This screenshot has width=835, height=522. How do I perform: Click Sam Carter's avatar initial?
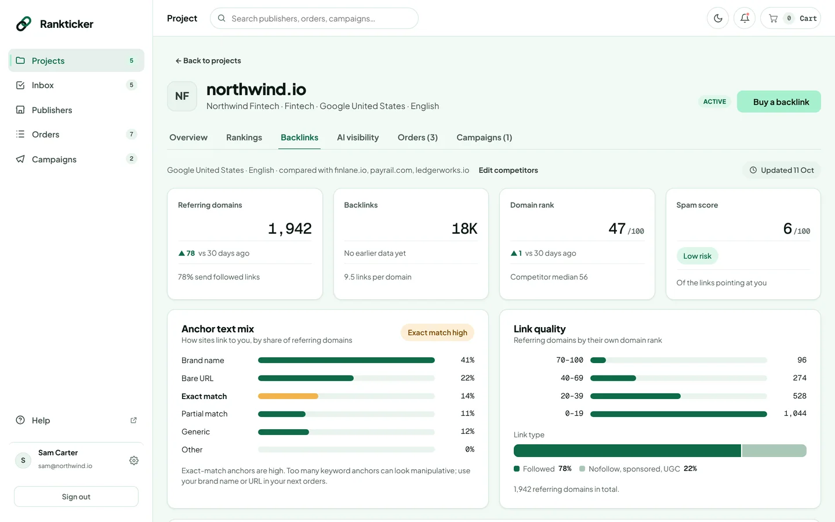23,461
